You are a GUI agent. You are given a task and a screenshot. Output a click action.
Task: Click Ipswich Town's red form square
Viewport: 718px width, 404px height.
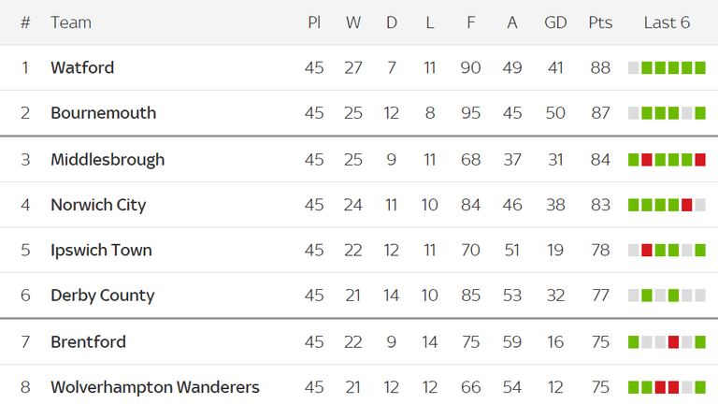tap(647, 250)
